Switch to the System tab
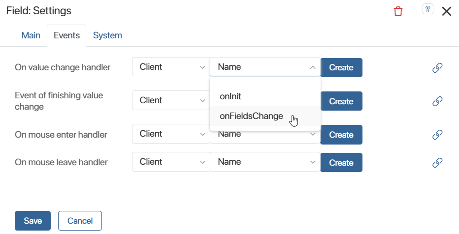 tap(107, 35)
